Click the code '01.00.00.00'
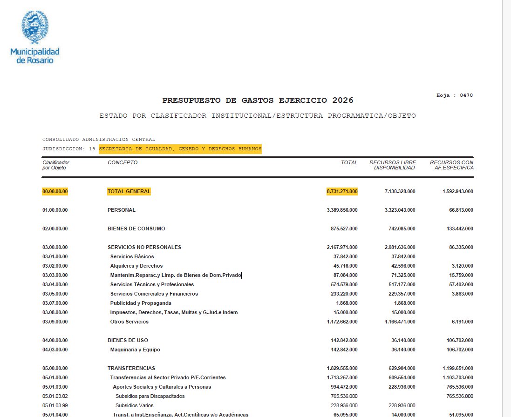 (55, 210)
